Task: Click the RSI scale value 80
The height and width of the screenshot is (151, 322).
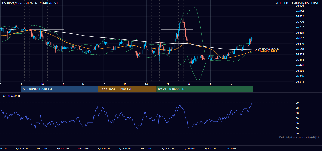Action: [x=297, y=103]
